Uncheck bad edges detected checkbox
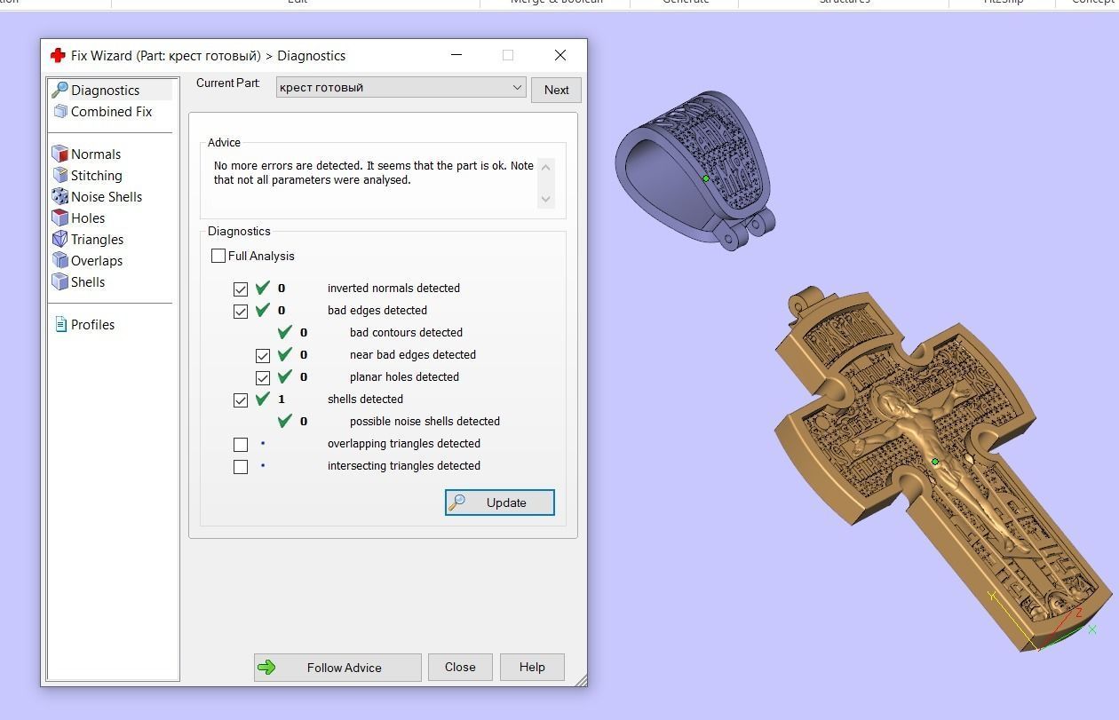1119x720 pixels. [241, 311]
